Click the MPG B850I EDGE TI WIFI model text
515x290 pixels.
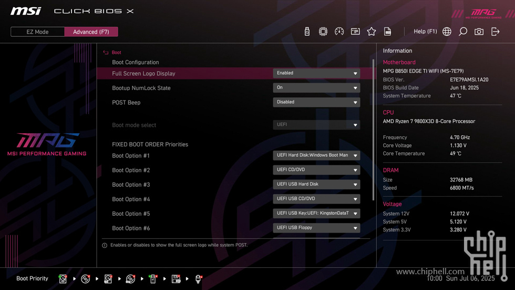[x=424, y=71]
